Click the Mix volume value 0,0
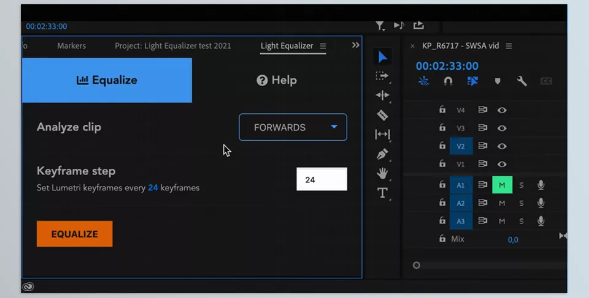The height and width of the screenshot is (298, 589). click(x=513, y=239)
